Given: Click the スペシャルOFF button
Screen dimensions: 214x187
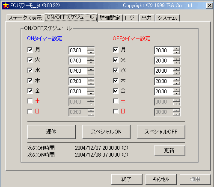Looking at the screenshot, I should click(x=161, y=132).
